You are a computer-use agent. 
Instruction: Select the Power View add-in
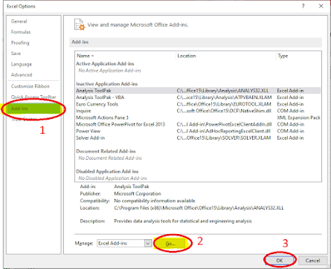[x=198, y=131]
